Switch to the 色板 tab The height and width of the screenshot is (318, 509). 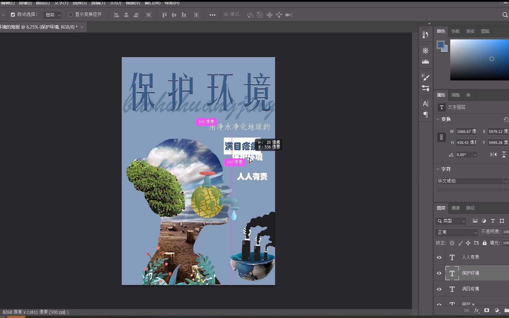456,31
